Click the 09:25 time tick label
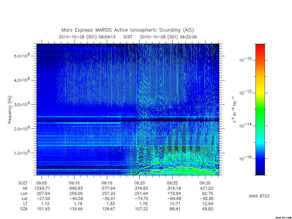This screenshot has width=292, height=219. 173,183
